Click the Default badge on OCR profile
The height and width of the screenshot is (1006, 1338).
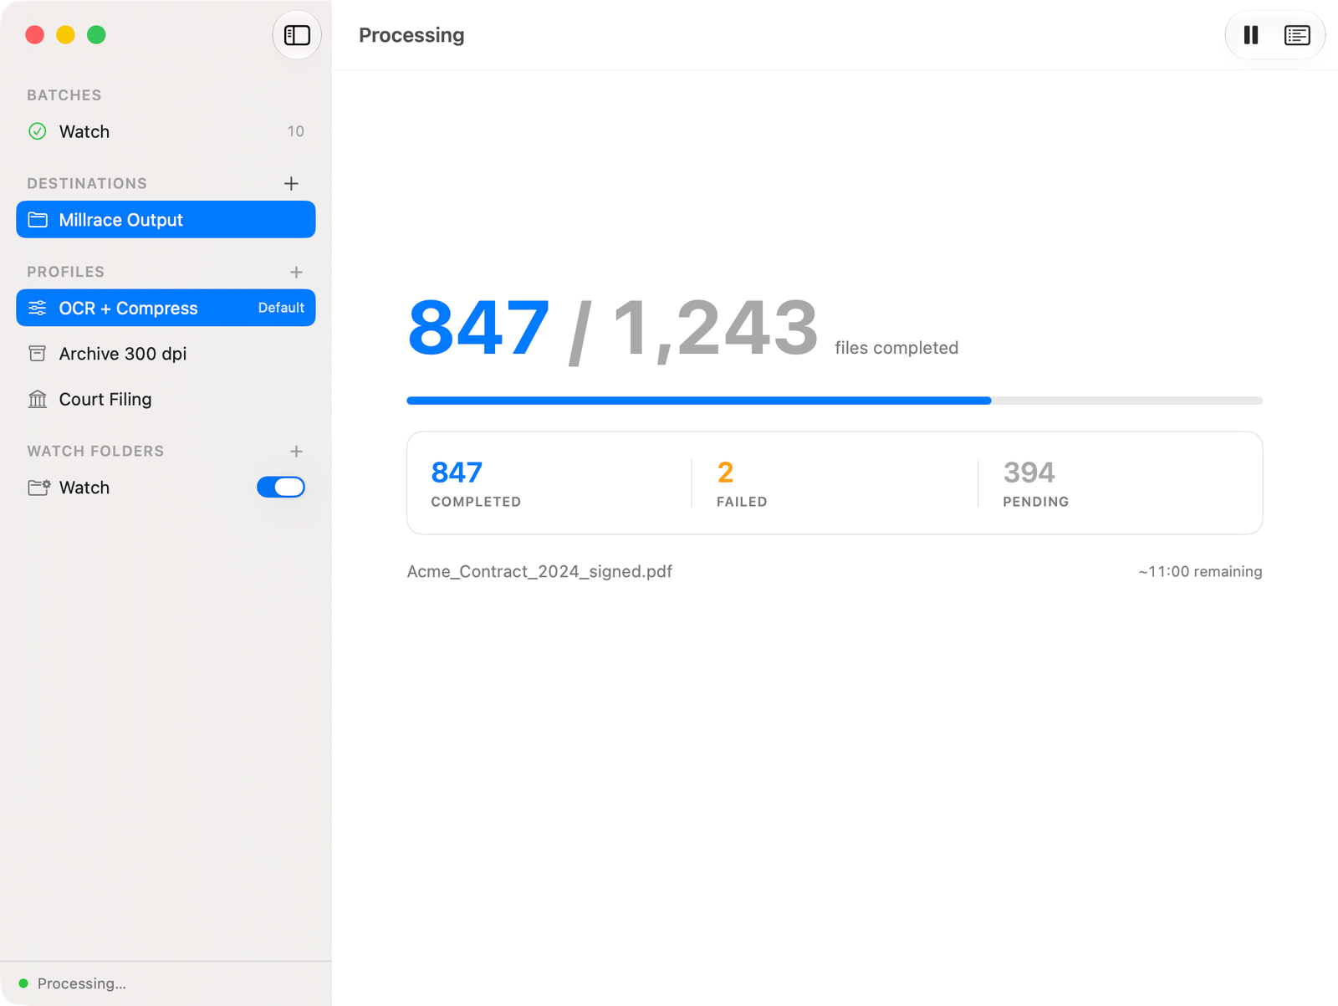click(x=281, y=308)
